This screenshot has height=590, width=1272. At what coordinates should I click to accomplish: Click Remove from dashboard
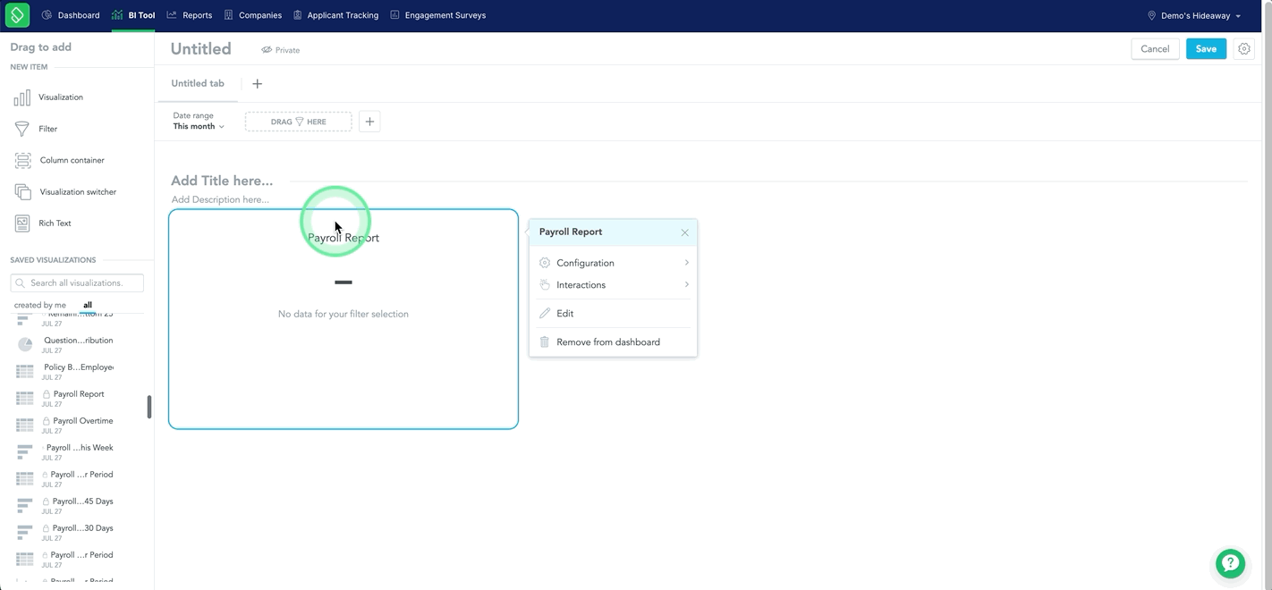[613, 342]
